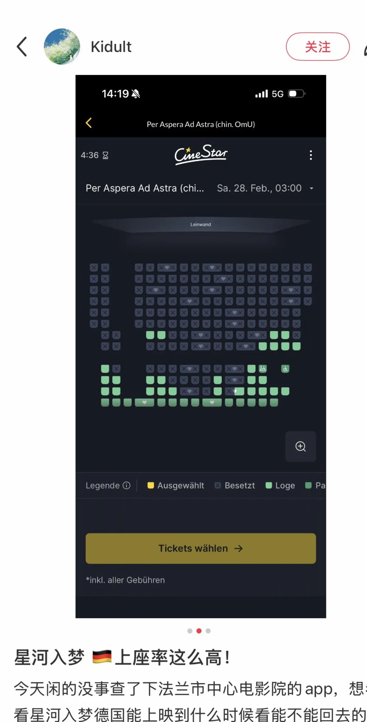Open the Legende info icon
The width and height of the screenshot is (367, 722).
[x=126, y=485]
